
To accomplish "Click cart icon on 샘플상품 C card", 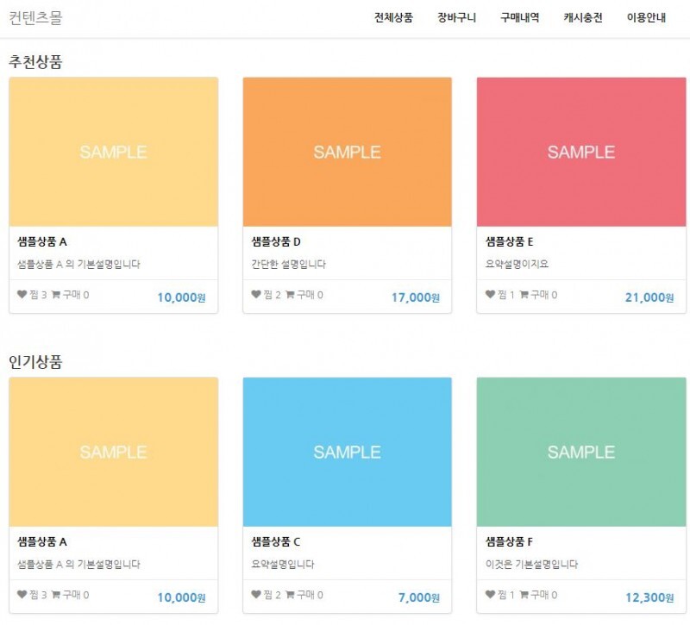I will coord(290,594).
